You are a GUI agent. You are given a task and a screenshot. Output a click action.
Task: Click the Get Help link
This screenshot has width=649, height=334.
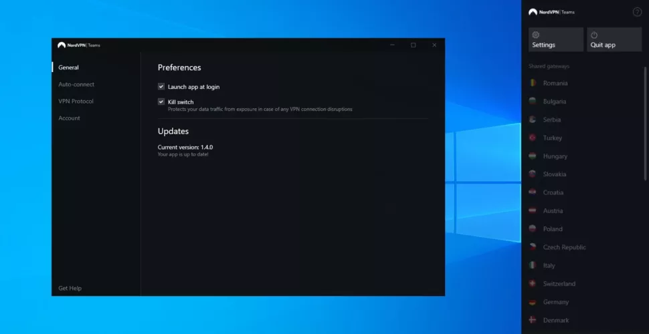[70, 288]
